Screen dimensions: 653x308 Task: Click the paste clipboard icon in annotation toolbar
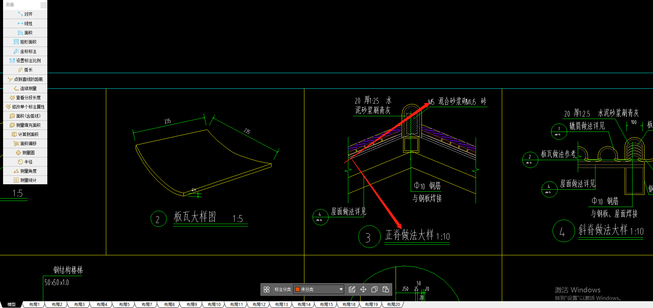click(386, 289)
